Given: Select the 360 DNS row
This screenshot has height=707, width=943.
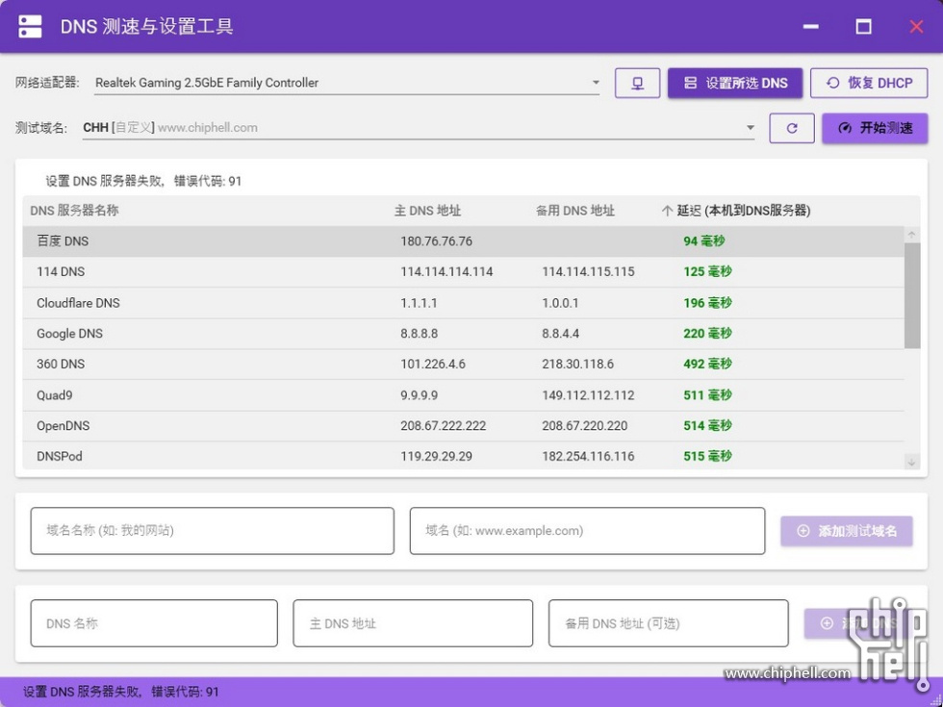Looking at the screenshot, I should [463, 365].
